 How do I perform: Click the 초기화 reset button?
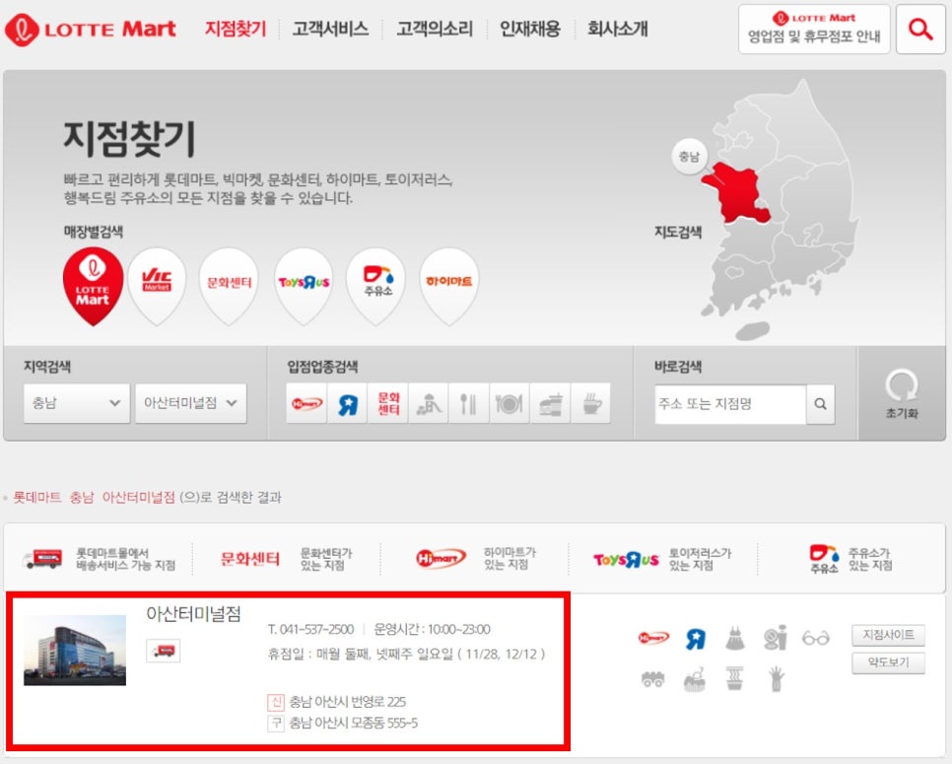(902, 393)
